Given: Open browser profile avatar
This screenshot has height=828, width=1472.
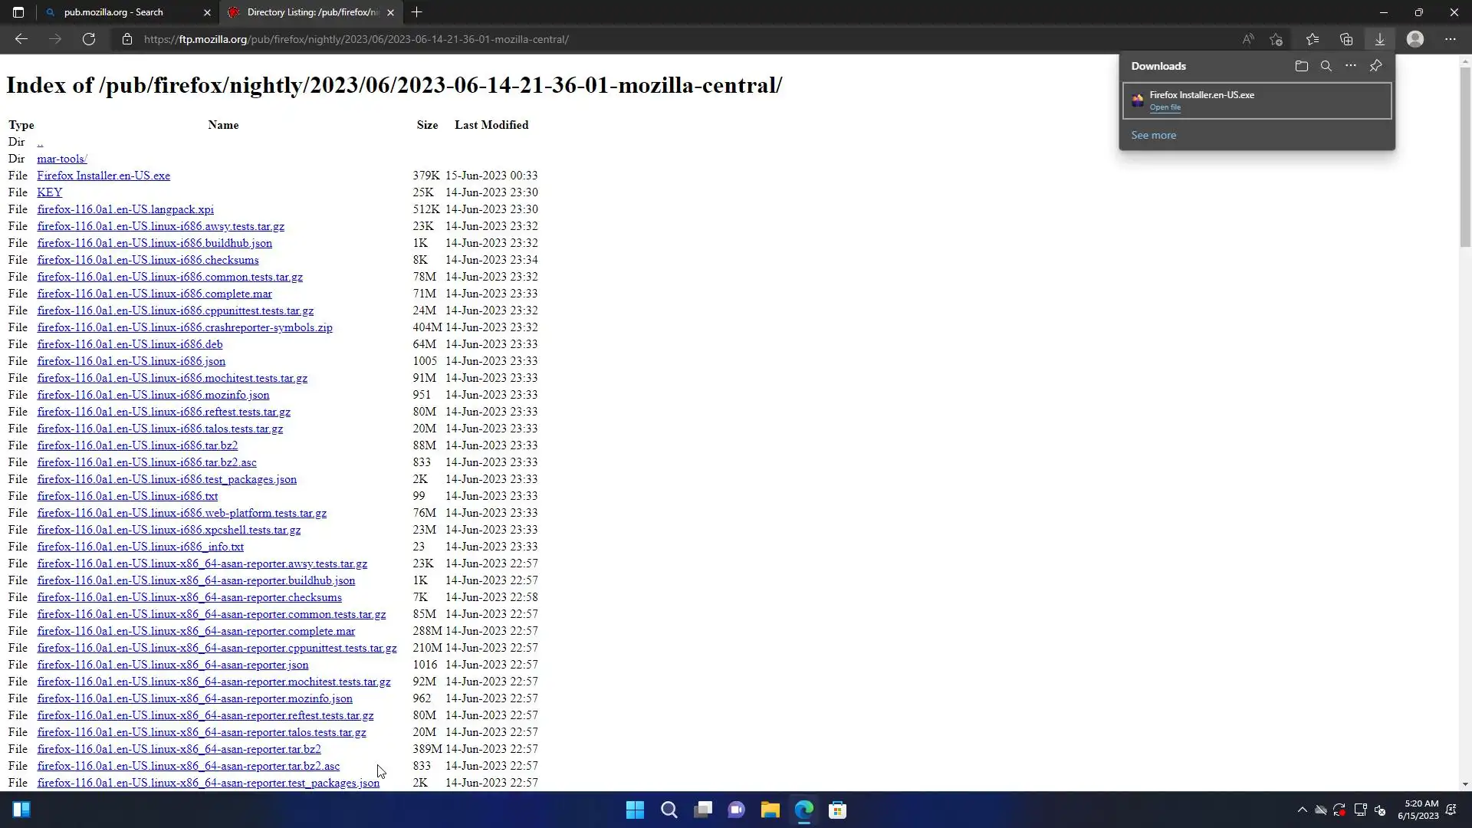Looking at the screenshot, I should [1414, 39].
